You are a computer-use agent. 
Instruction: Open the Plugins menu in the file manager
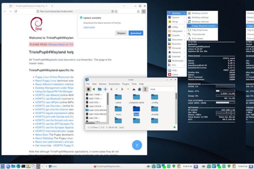click(126, 84)
